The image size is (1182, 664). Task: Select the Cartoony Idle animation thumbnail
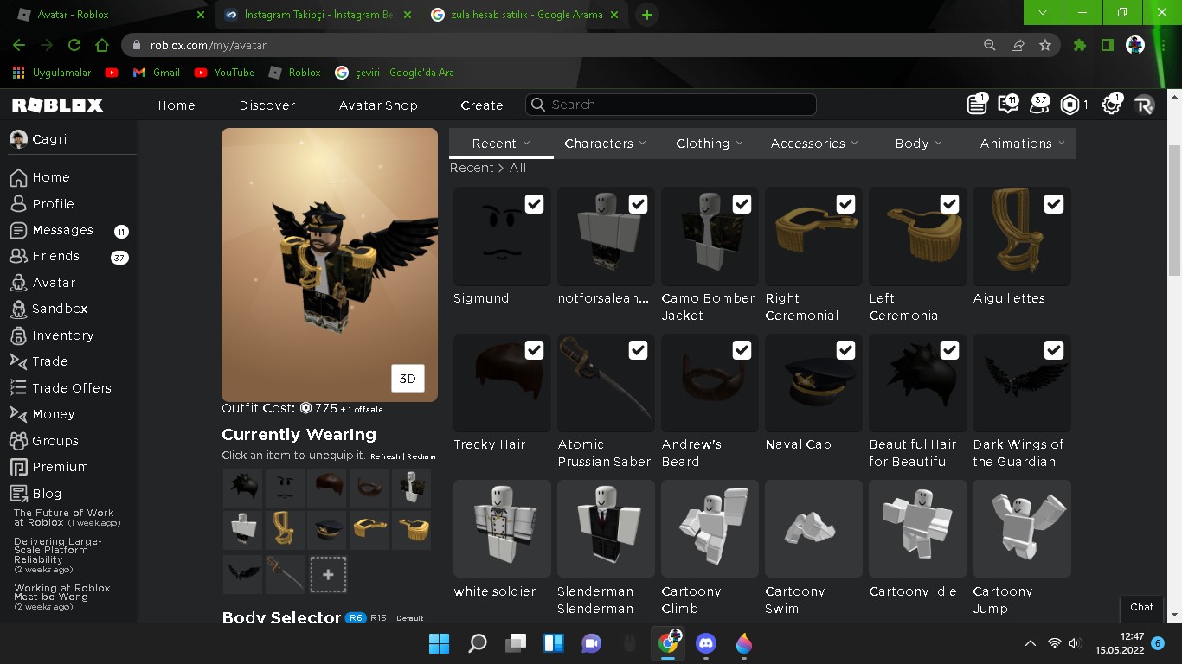pyautogui.click(x=918, y=528)
